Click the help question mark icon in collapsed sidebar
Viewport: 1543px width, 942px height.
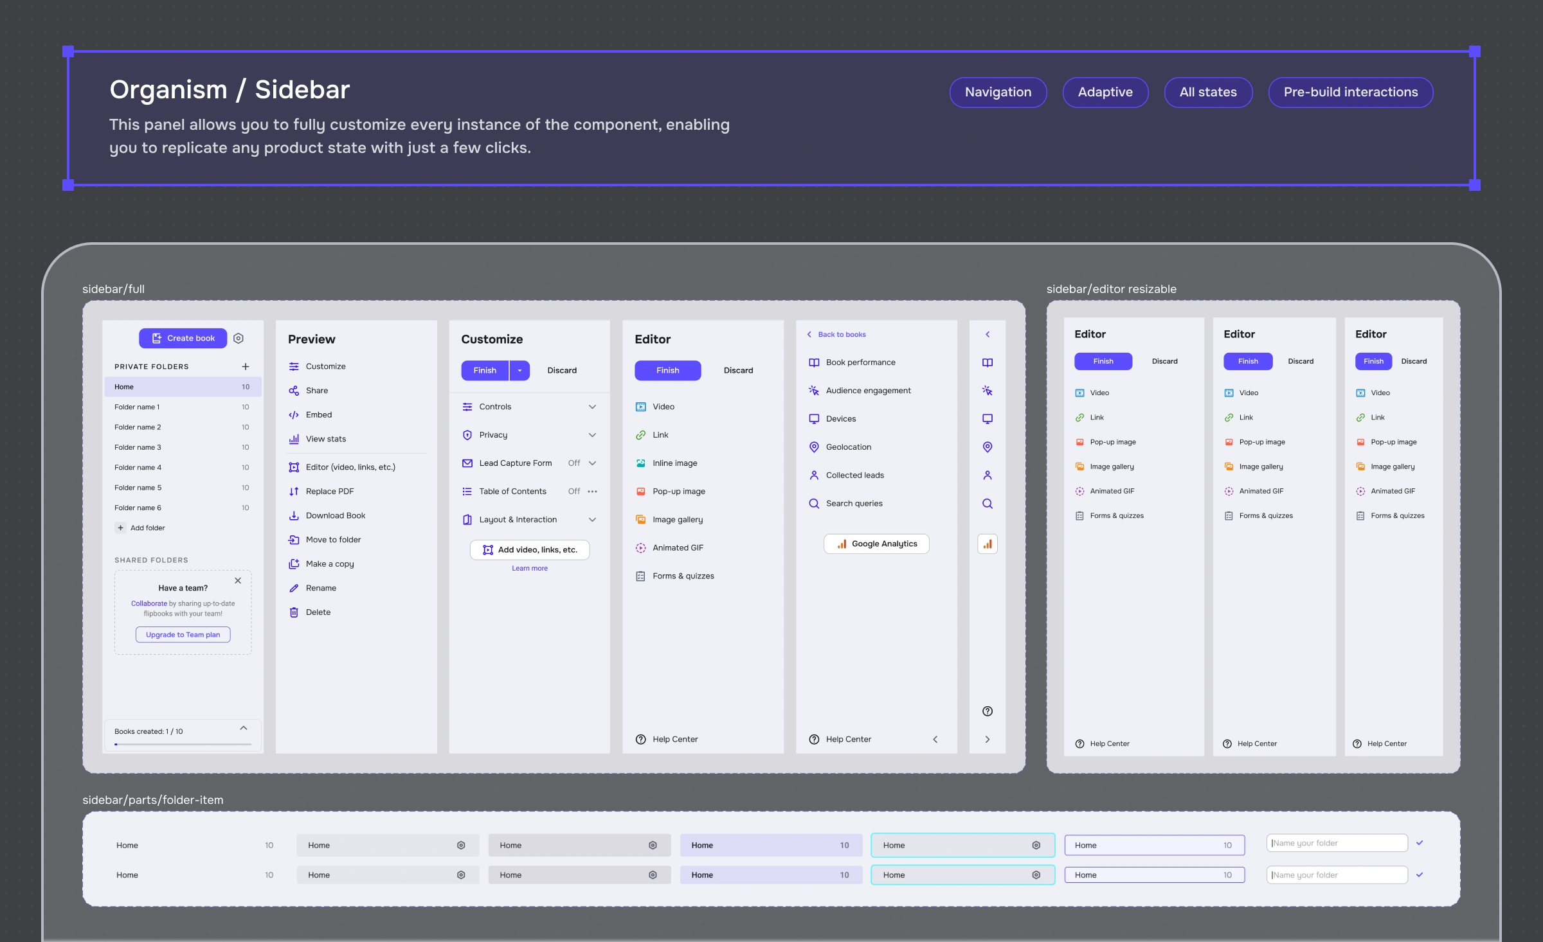point(988,711)
